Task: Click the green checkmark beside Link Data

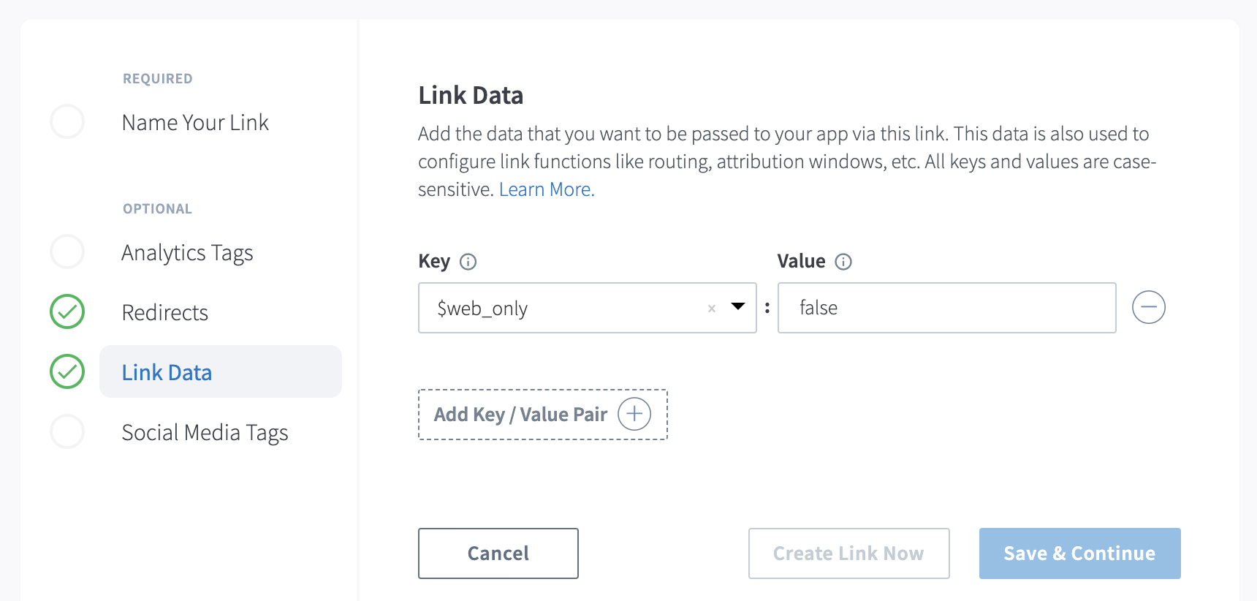Action: 67,371
